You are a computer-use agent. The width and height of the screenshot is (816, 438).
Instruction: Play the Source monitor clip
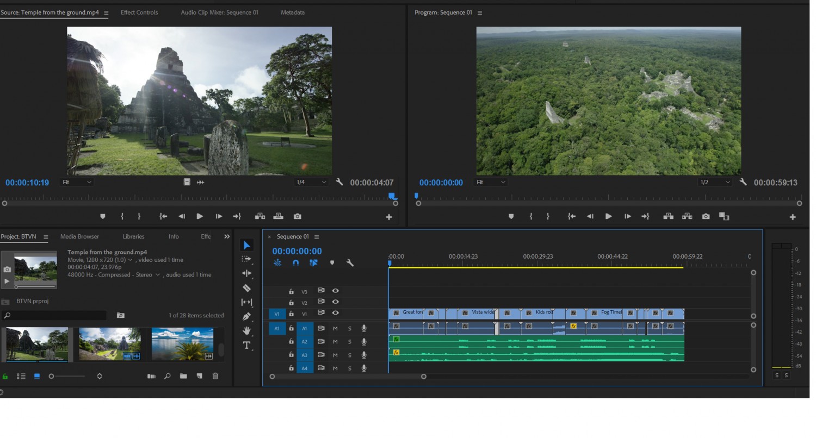200,216
